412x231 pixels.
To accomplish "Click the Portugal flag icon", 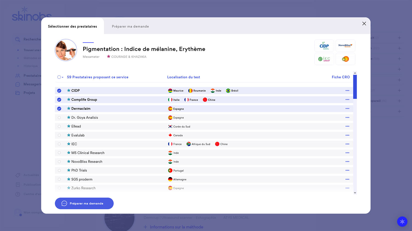I will (x=170, y=170).
